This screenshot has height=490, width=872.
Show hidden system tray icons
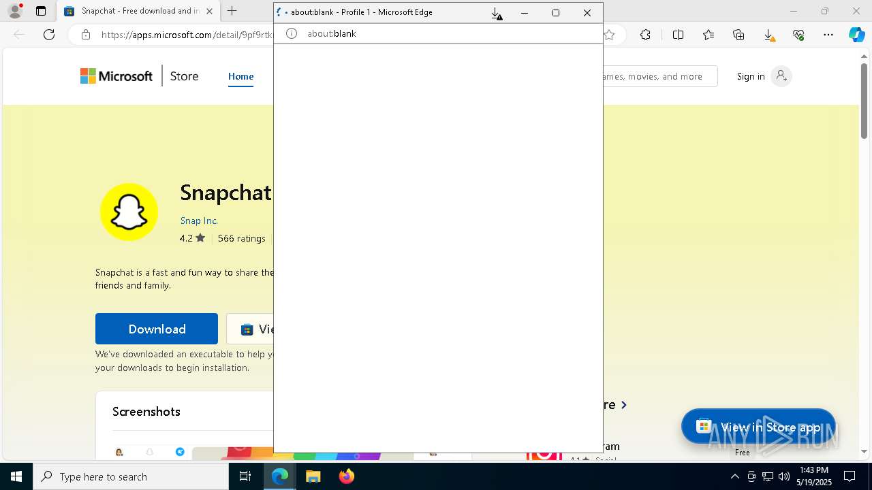pyautogui.click(x=734, y=476)
